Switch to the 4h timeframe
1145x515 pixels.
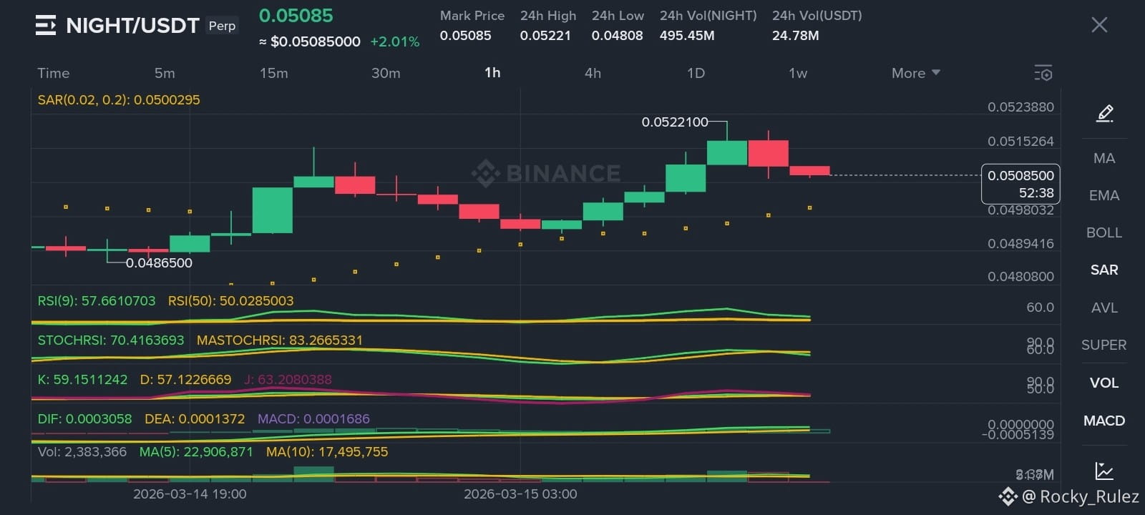click(593, 73)
